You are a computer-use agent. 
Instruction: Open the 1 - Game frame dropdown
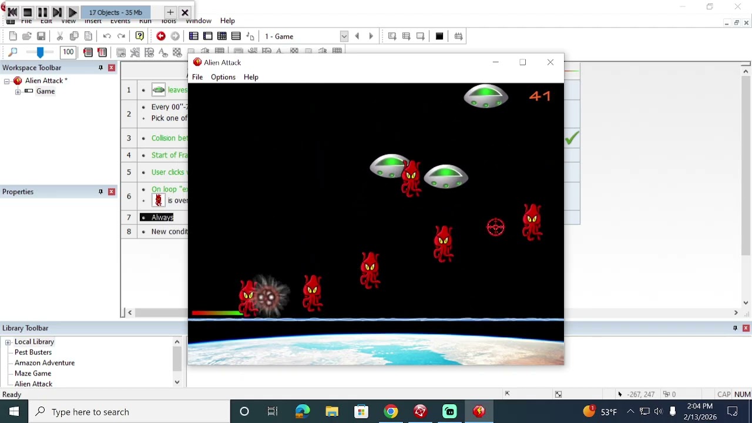(x=344, y=36)
